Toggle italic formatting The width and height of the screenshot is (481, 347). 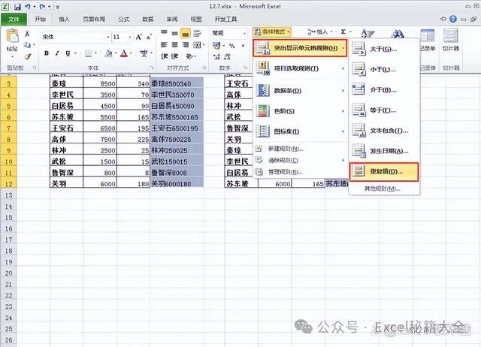click(57, 53)
